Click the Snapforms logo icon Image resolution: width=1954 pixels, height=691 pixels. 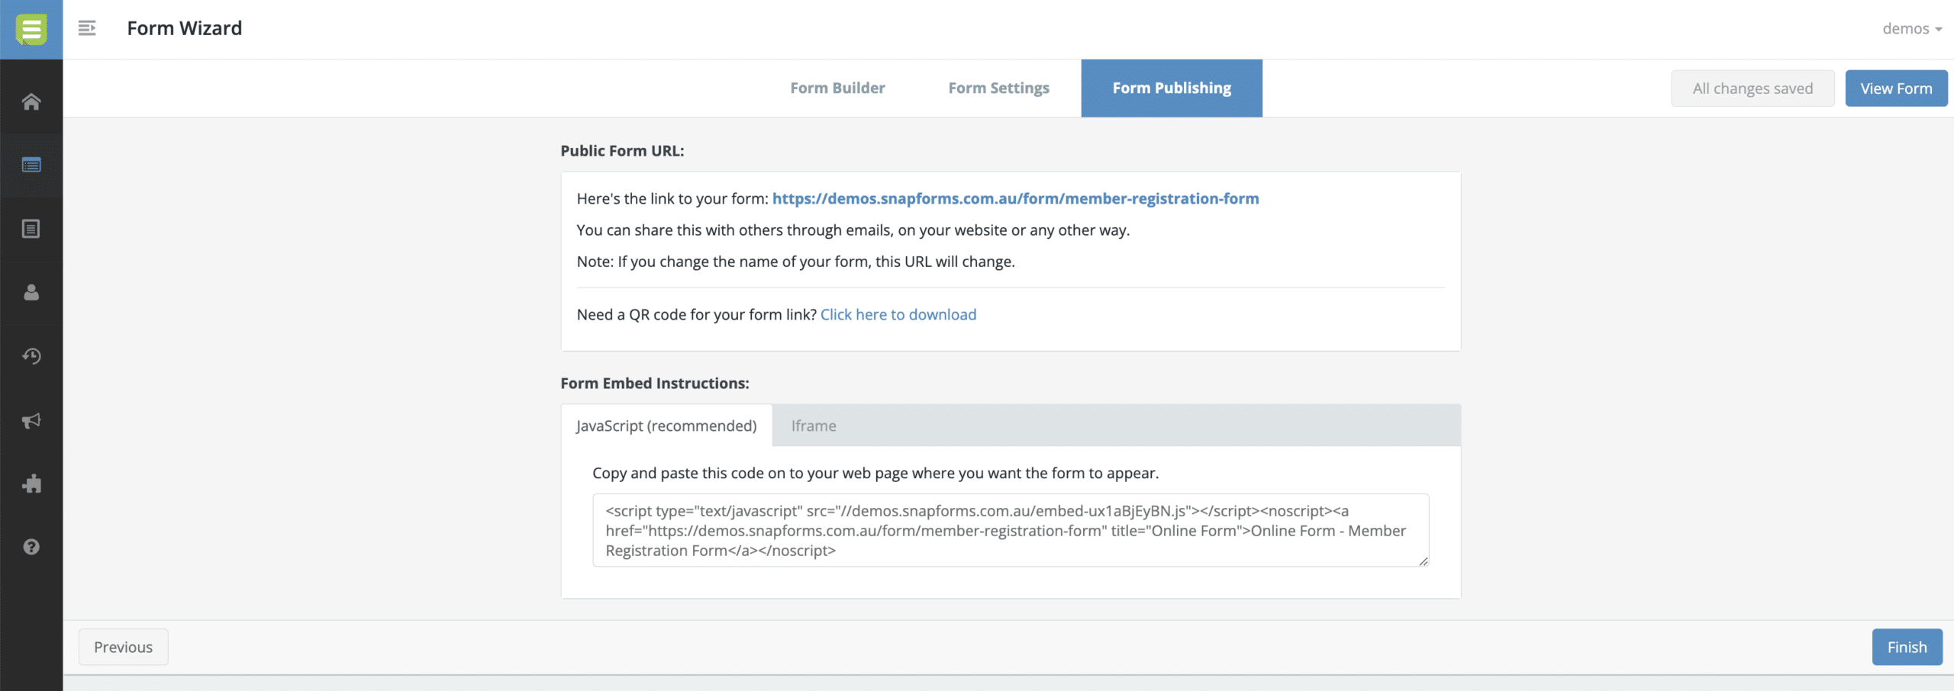31,30
